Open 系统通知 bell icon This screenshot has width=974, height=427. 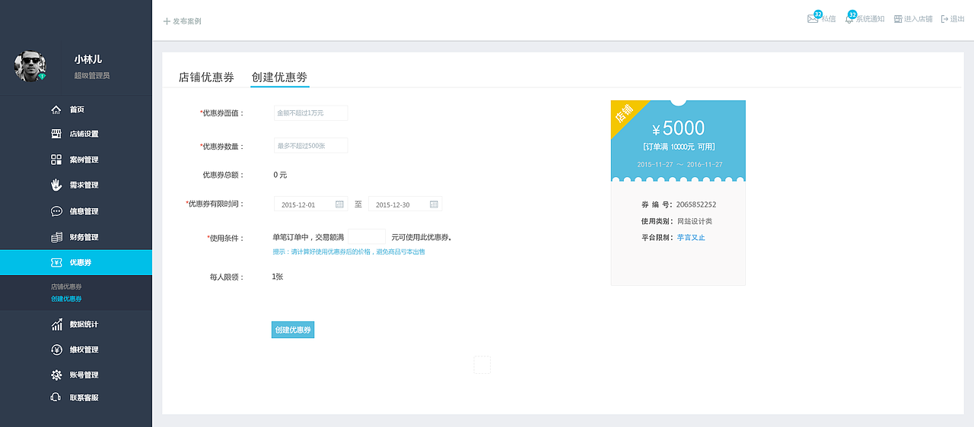pos(848,19)
